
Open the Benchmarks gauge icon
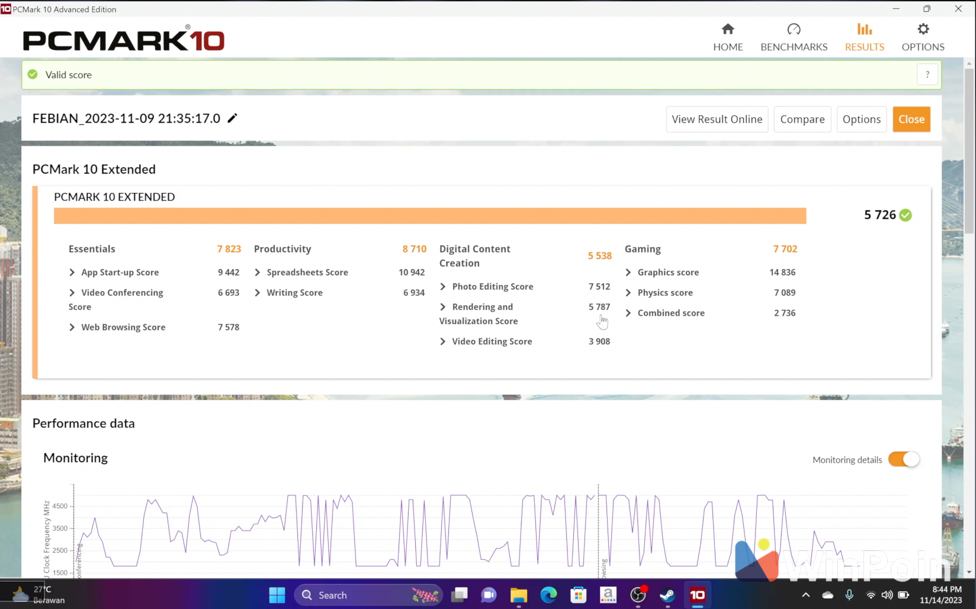(794, 29)
